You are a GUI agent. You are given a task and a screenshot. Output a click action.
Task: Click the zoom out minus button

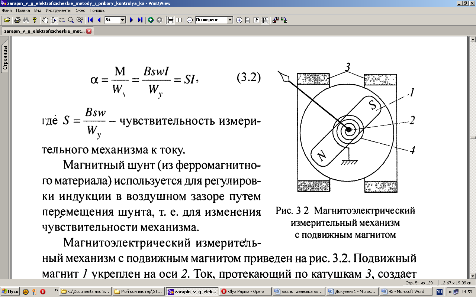coord(190,20)
